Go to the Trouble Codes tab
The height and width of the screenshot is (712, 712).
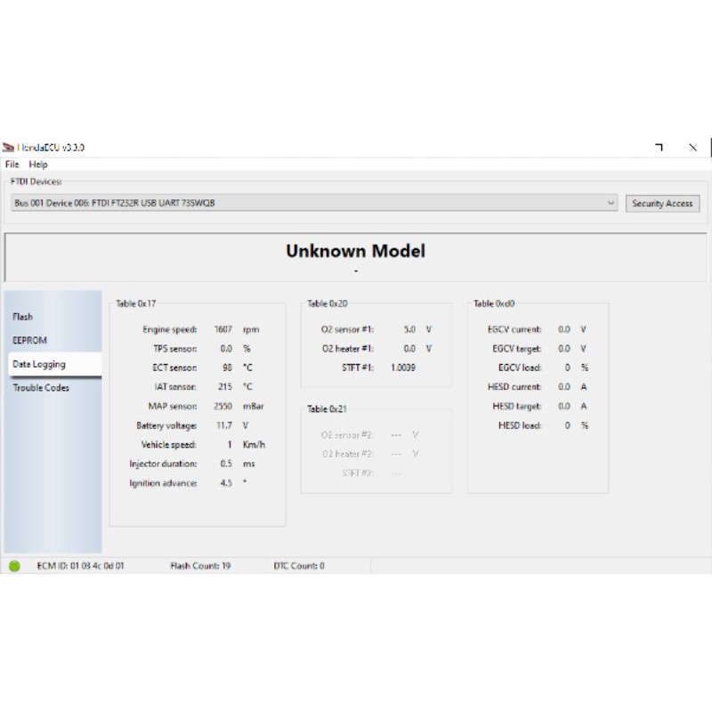pos(41,388)
